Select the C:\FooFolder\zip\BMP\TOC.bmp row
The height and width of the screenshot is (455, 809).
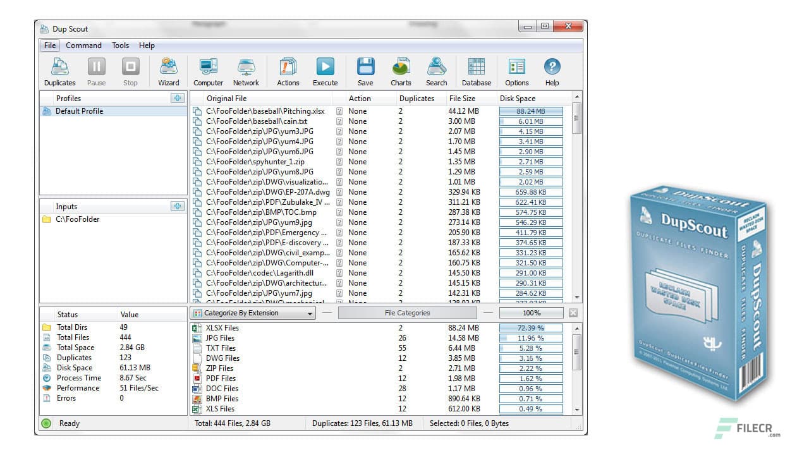(x=380, y=212)
